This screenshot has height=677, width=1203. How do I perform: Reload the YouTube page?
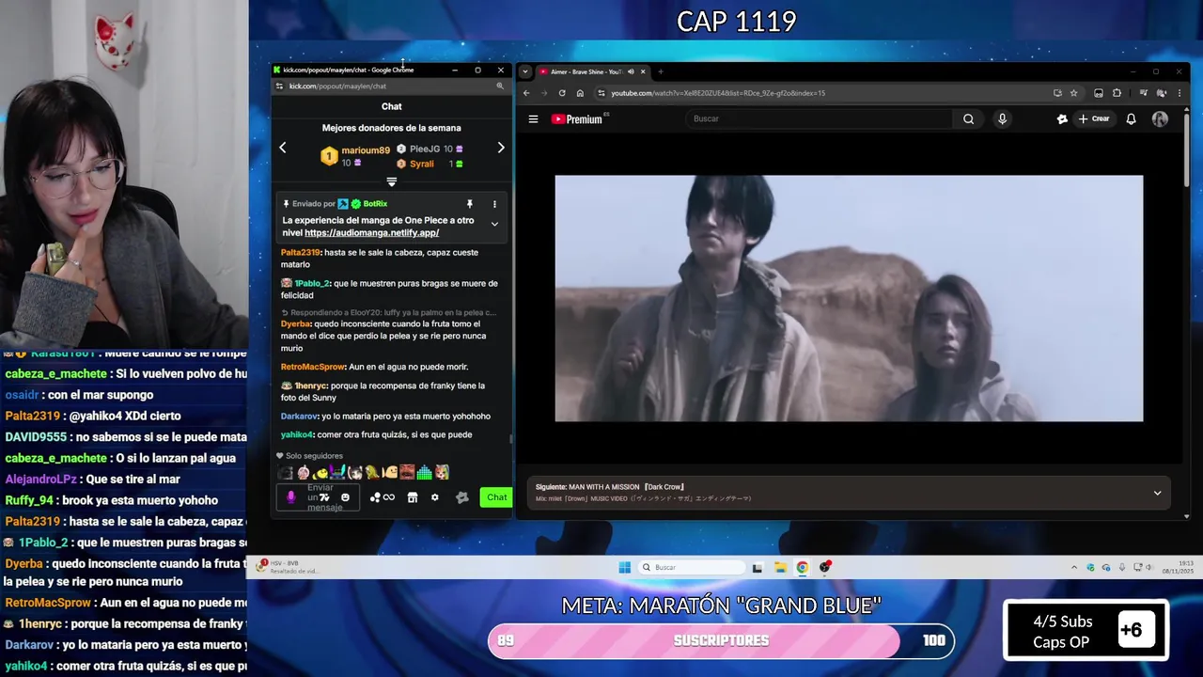562,93
